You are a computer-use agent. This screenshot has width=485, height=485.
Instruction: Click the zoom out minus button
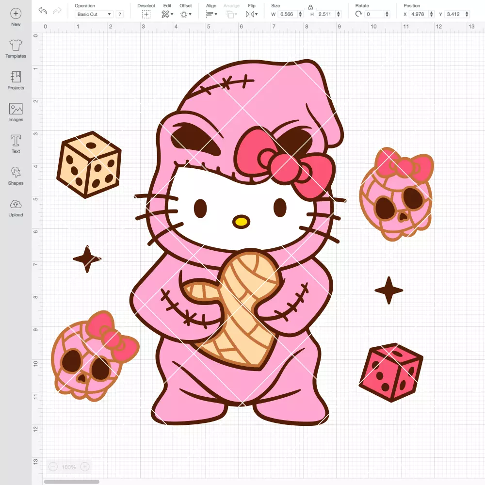click(x=53, y=467)
